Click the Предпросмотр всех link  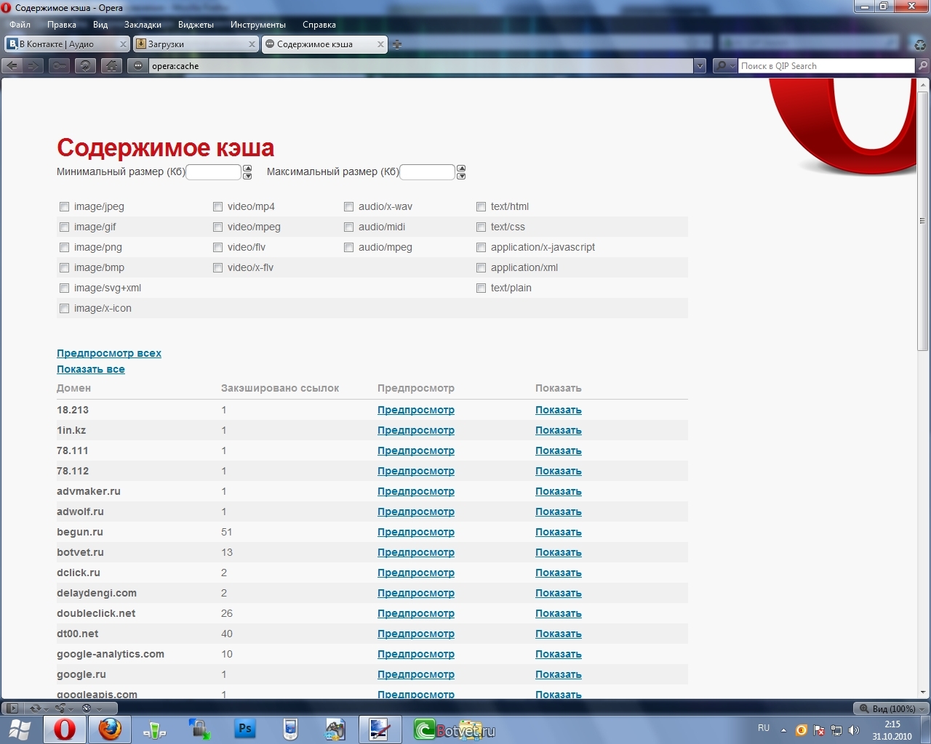point(109,353)
